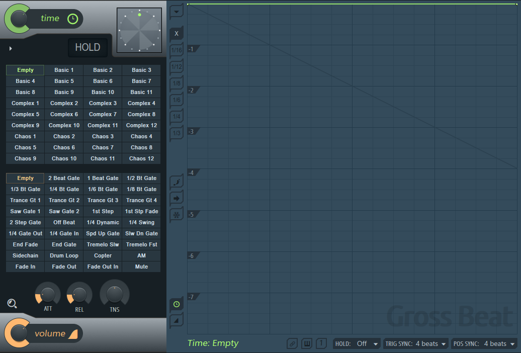Set snap to 1/8 step
This screenshot has height=353, width=521.
coord(177,83)
